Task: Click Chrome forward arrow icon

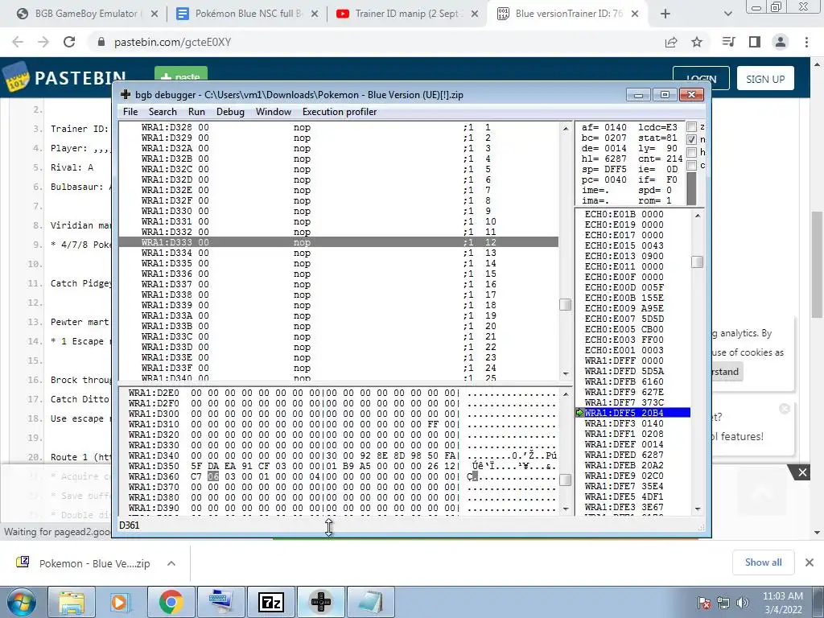Action: click(x=43, y=42)
